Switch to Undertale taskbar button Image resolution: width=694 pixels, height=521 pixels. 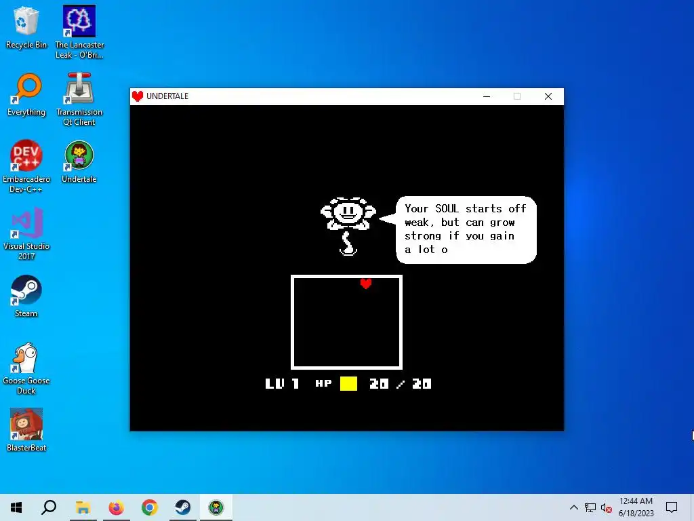coord(216,507)
